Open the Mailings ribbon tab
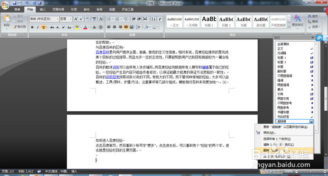Screen dimensions: 328x176 (x=87, y=9)
